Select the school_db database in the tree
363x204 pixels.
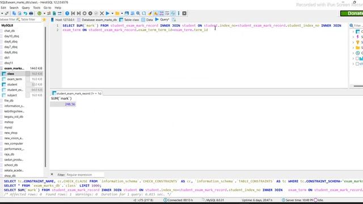[11, 165]
